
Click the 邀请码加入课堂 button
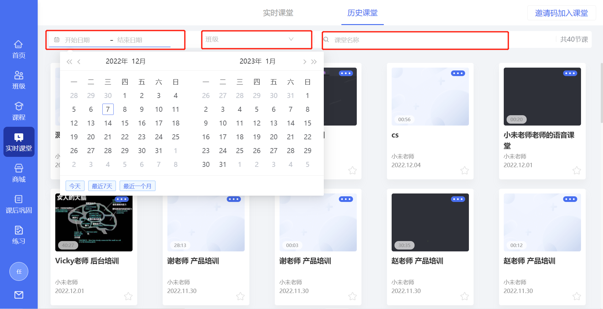click(x=561, y=13)
